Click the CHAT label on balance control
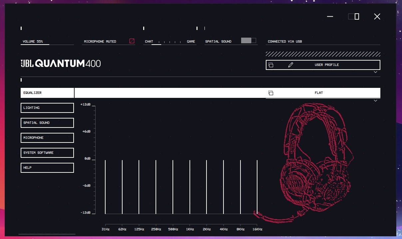Viewport: 402px width, 239px height. pos(149,42)
